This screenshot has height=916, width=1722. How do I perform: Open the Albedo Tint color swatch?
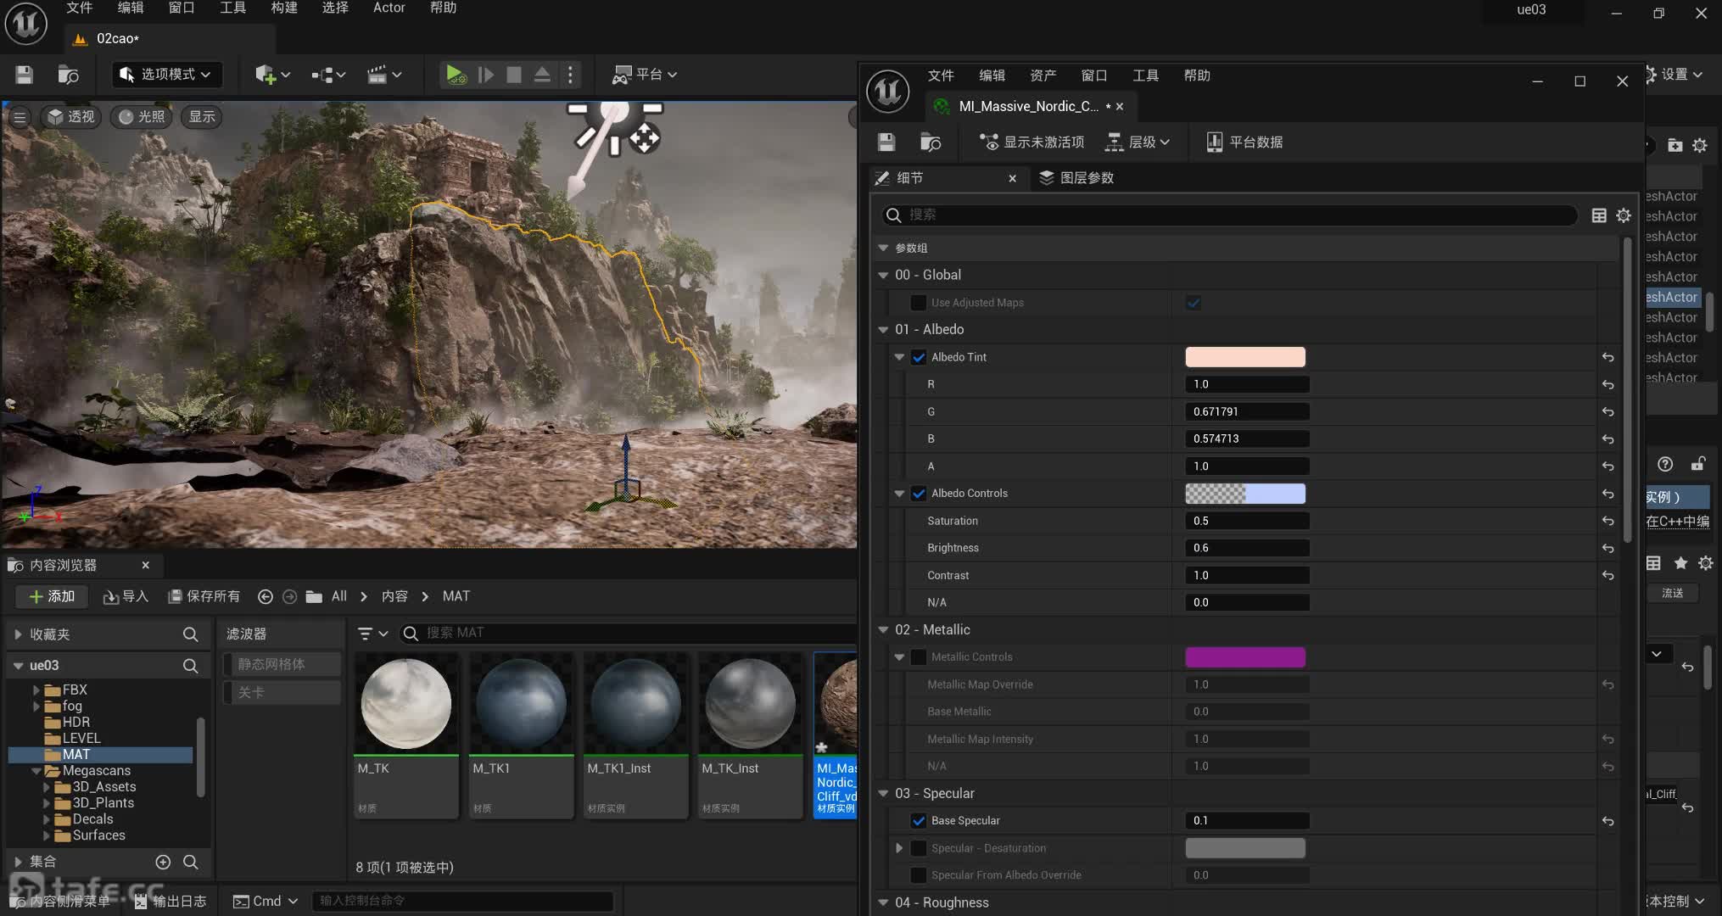pyautogui.click(x=1245, y=358)
